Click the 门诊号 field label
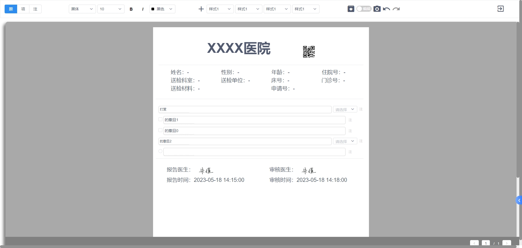522x248 pixels. tap(331, 80)
